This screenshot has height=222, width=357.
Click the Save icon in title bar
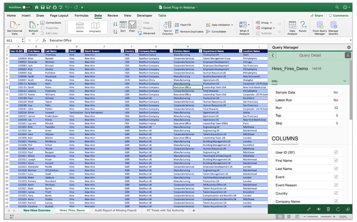[x=43, y=7]
